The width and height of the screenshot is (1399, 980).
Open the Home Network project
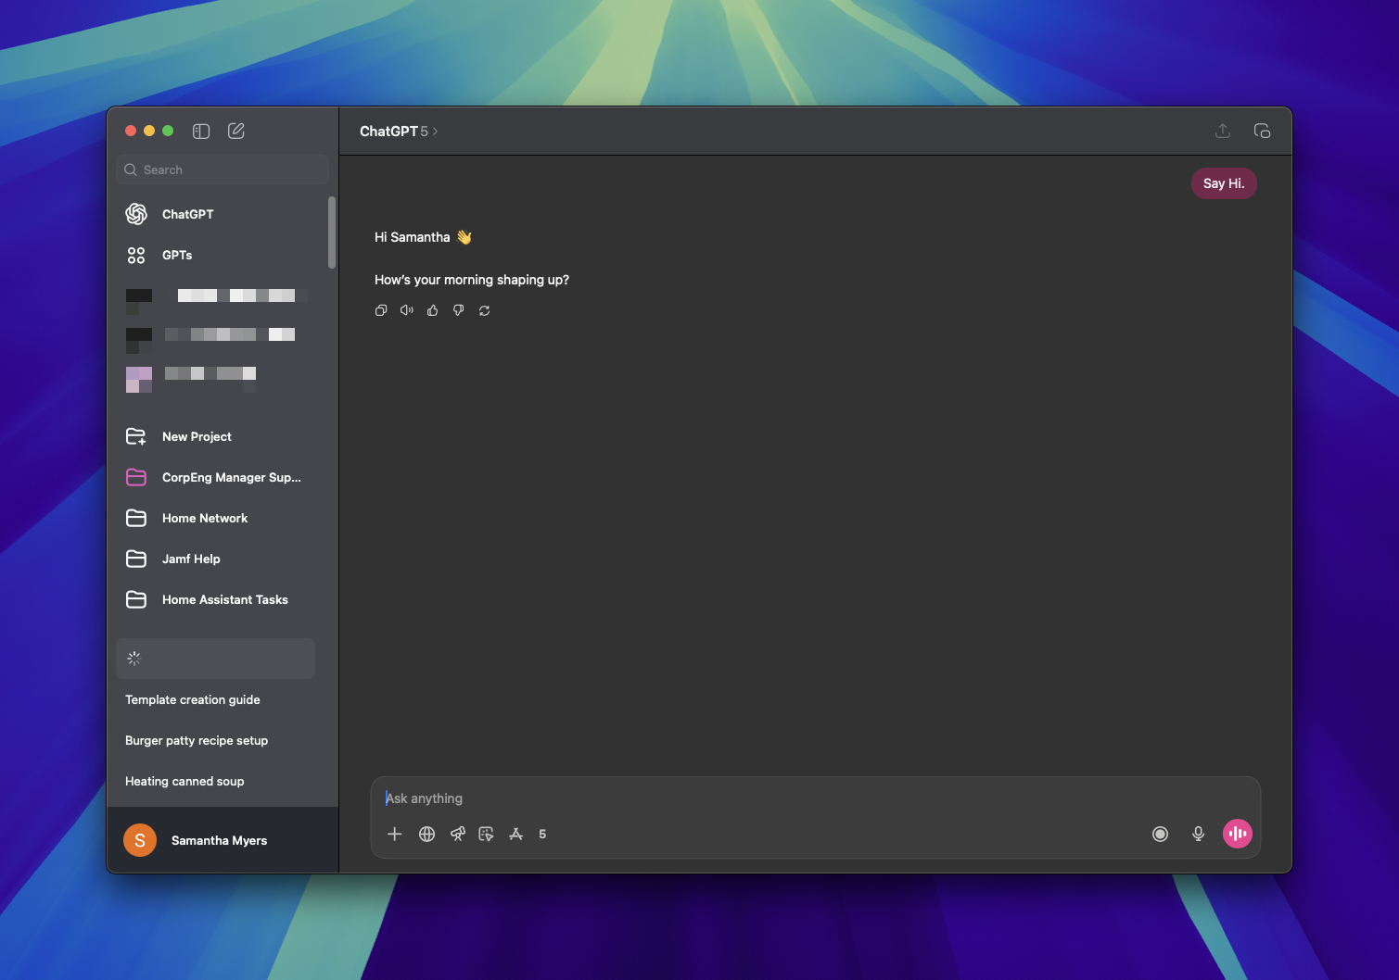click(x=205, y=519)
